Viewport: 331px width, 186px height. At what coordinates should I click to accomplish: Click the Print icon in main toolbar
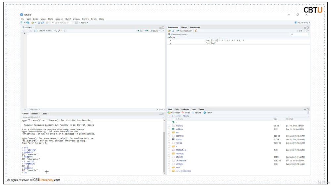[47, 23]
